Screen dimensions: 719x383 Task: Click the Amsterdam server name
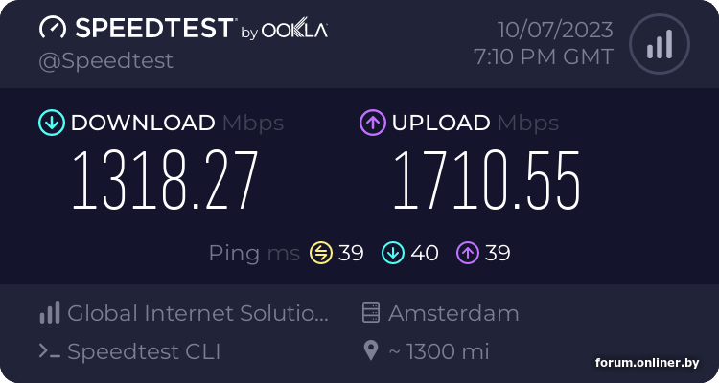tap(453, 313)
